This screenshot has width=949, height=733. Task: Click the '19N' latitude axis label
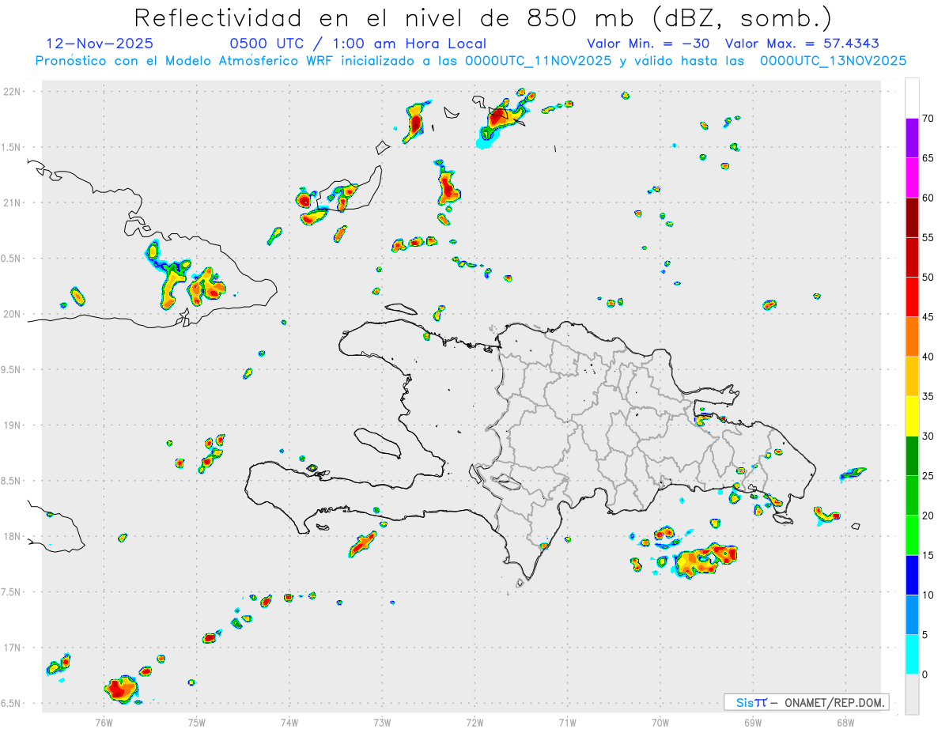click(13, 425)
